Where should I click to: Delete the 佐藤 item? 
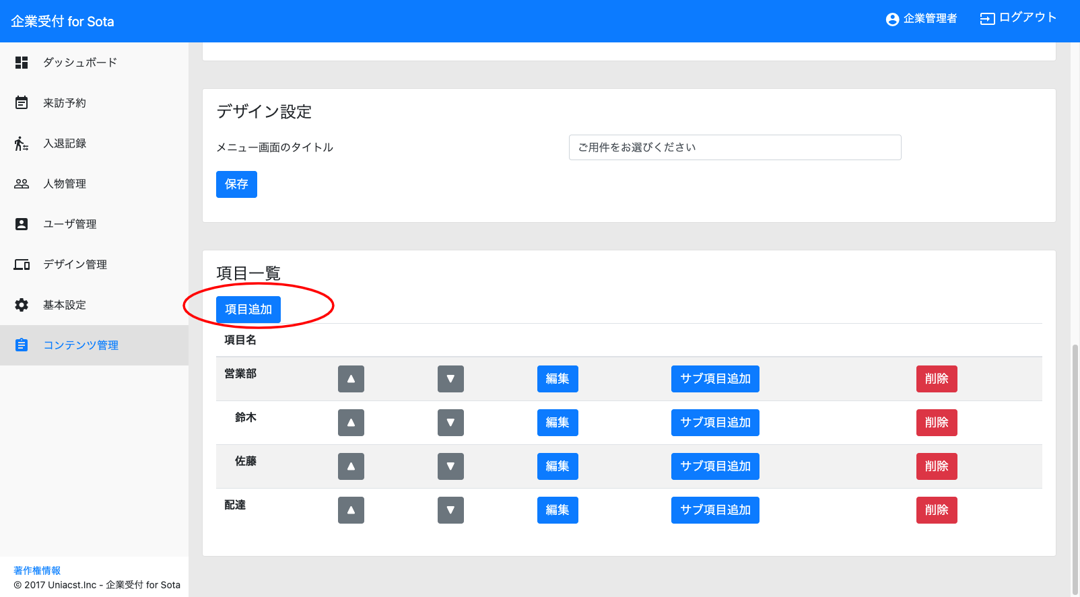pos(937,466)
